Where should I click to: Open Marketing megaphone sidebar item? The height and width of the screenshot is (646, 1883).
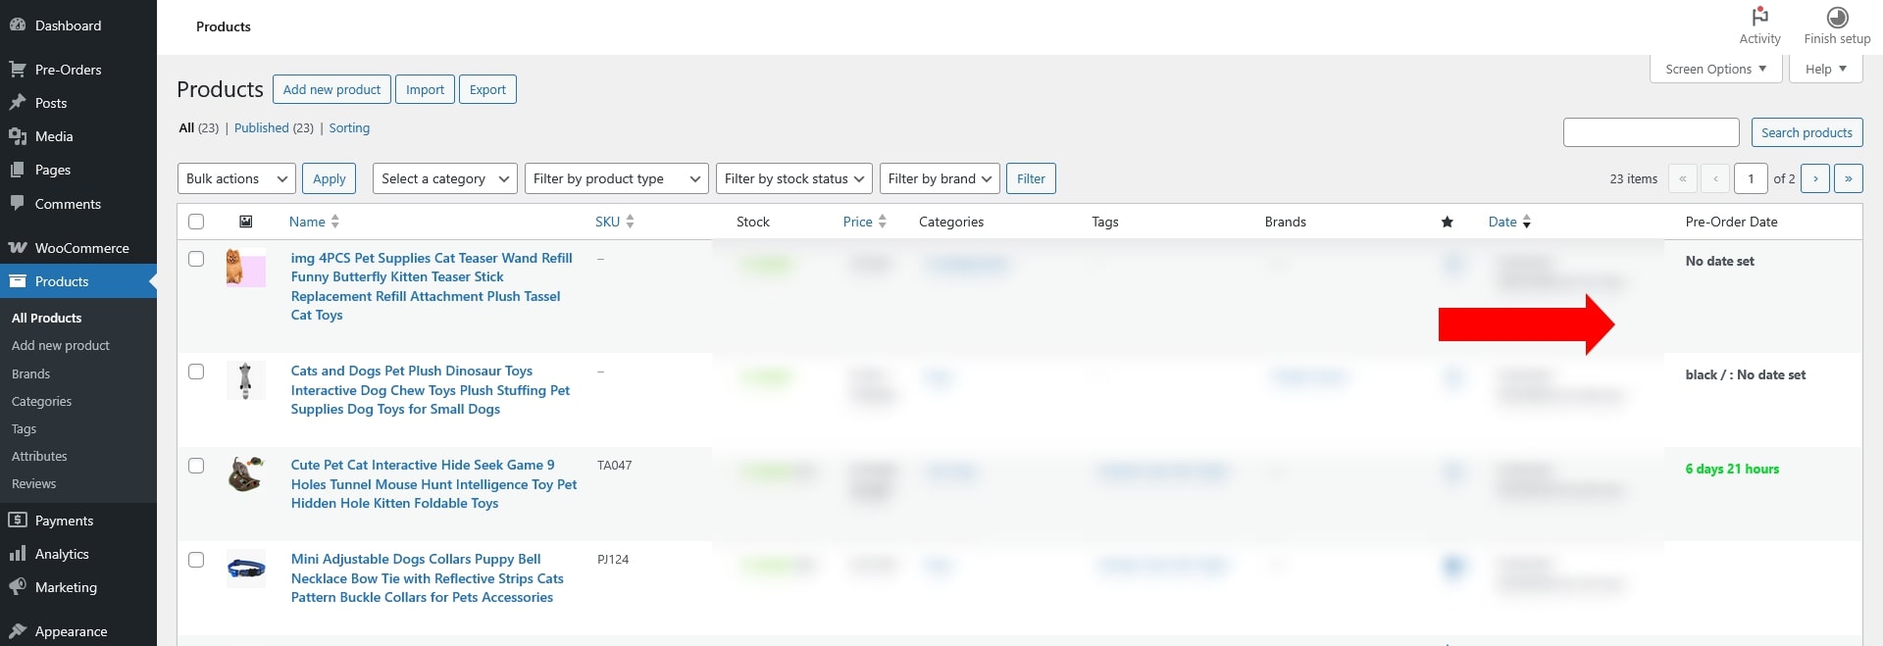click(x=66, y=587)
